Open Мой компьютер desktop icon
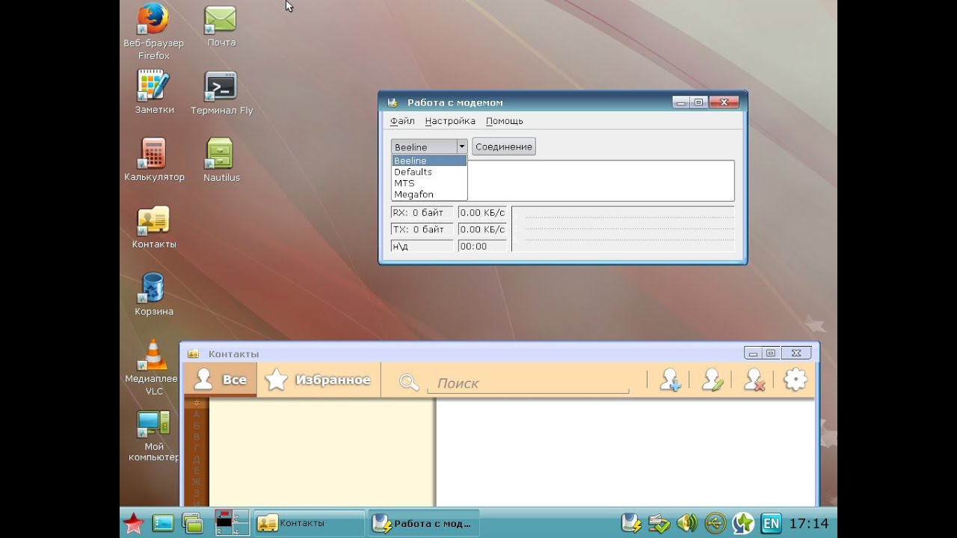Screen dimensions: 957x538 (153, 424)
